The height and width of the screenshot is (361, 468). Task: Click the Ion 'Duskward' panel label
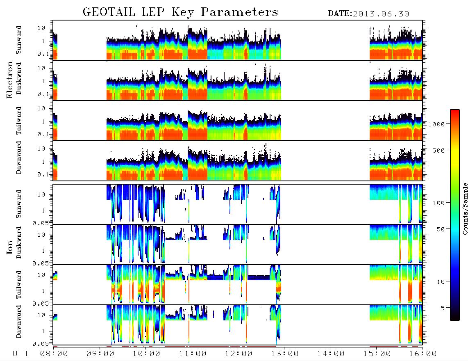[x=19, y=242]
